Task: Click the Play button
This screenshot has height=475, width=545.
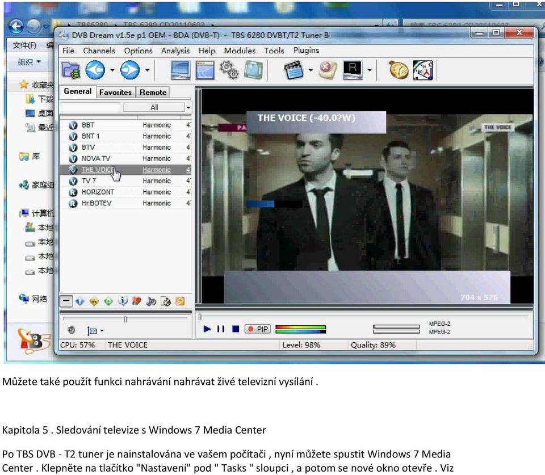Action: [x=207, y=329]
